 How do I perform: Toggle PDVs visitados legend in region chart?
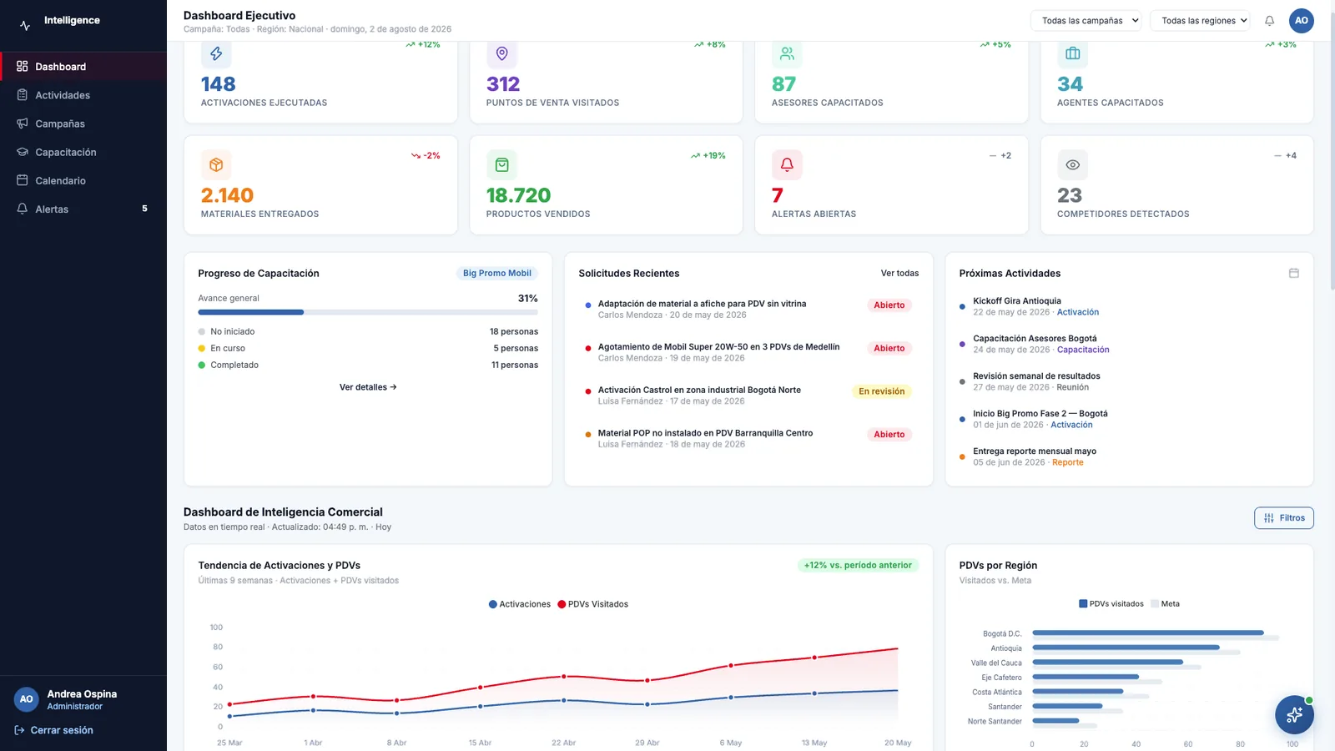click(x=1111, y=603)
